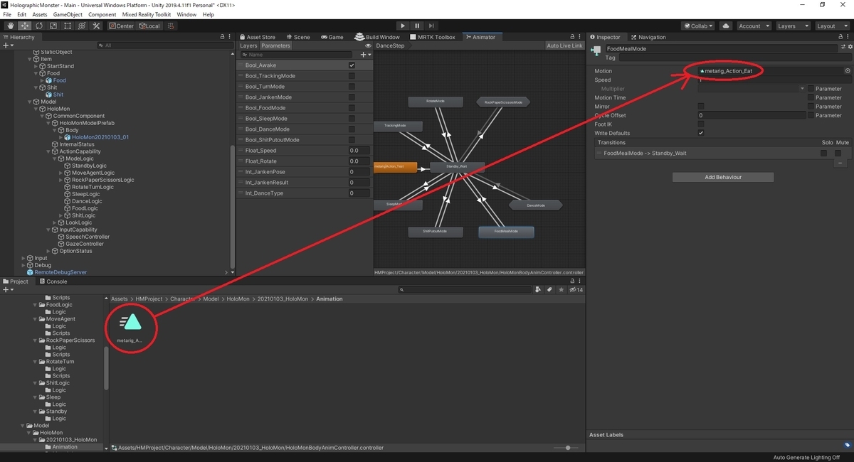Image resolution: width=854 pixels, height=462 pixels.
Task: Open the Collab dropdown
Action: (x=699, y=26)
